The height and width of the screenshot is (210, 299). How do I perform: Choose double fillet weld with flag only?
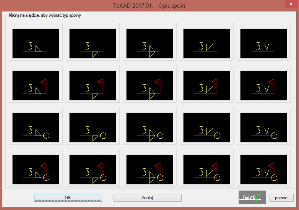(x=149, y=86)
